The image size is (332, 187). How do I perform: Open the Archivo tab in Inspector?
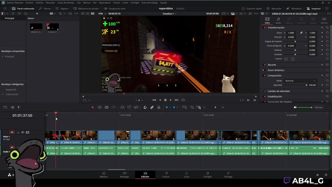(x=324, y=21)
